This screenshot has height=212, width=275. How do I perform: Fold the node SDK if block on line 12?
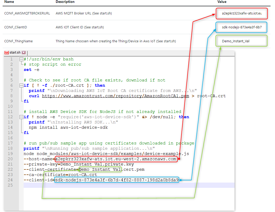tap(21, 117)
